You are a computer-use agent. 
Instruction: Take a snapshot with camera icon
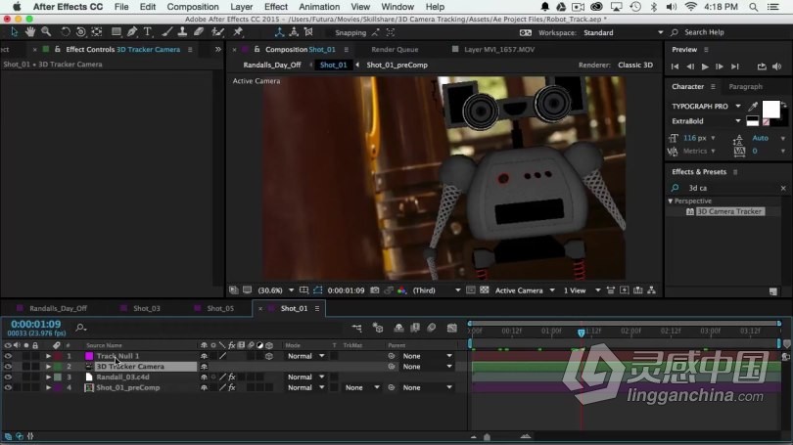click(375, 290)
